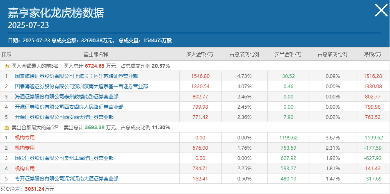
Task: Select the 0.50% buy ratio cell
Action: (x=244, y=178)
